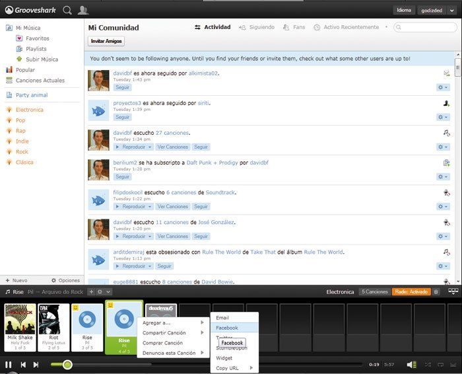Toggle shuffle mode in player
462x374 pixels.
pyautogui.click(x=428, y=365)
